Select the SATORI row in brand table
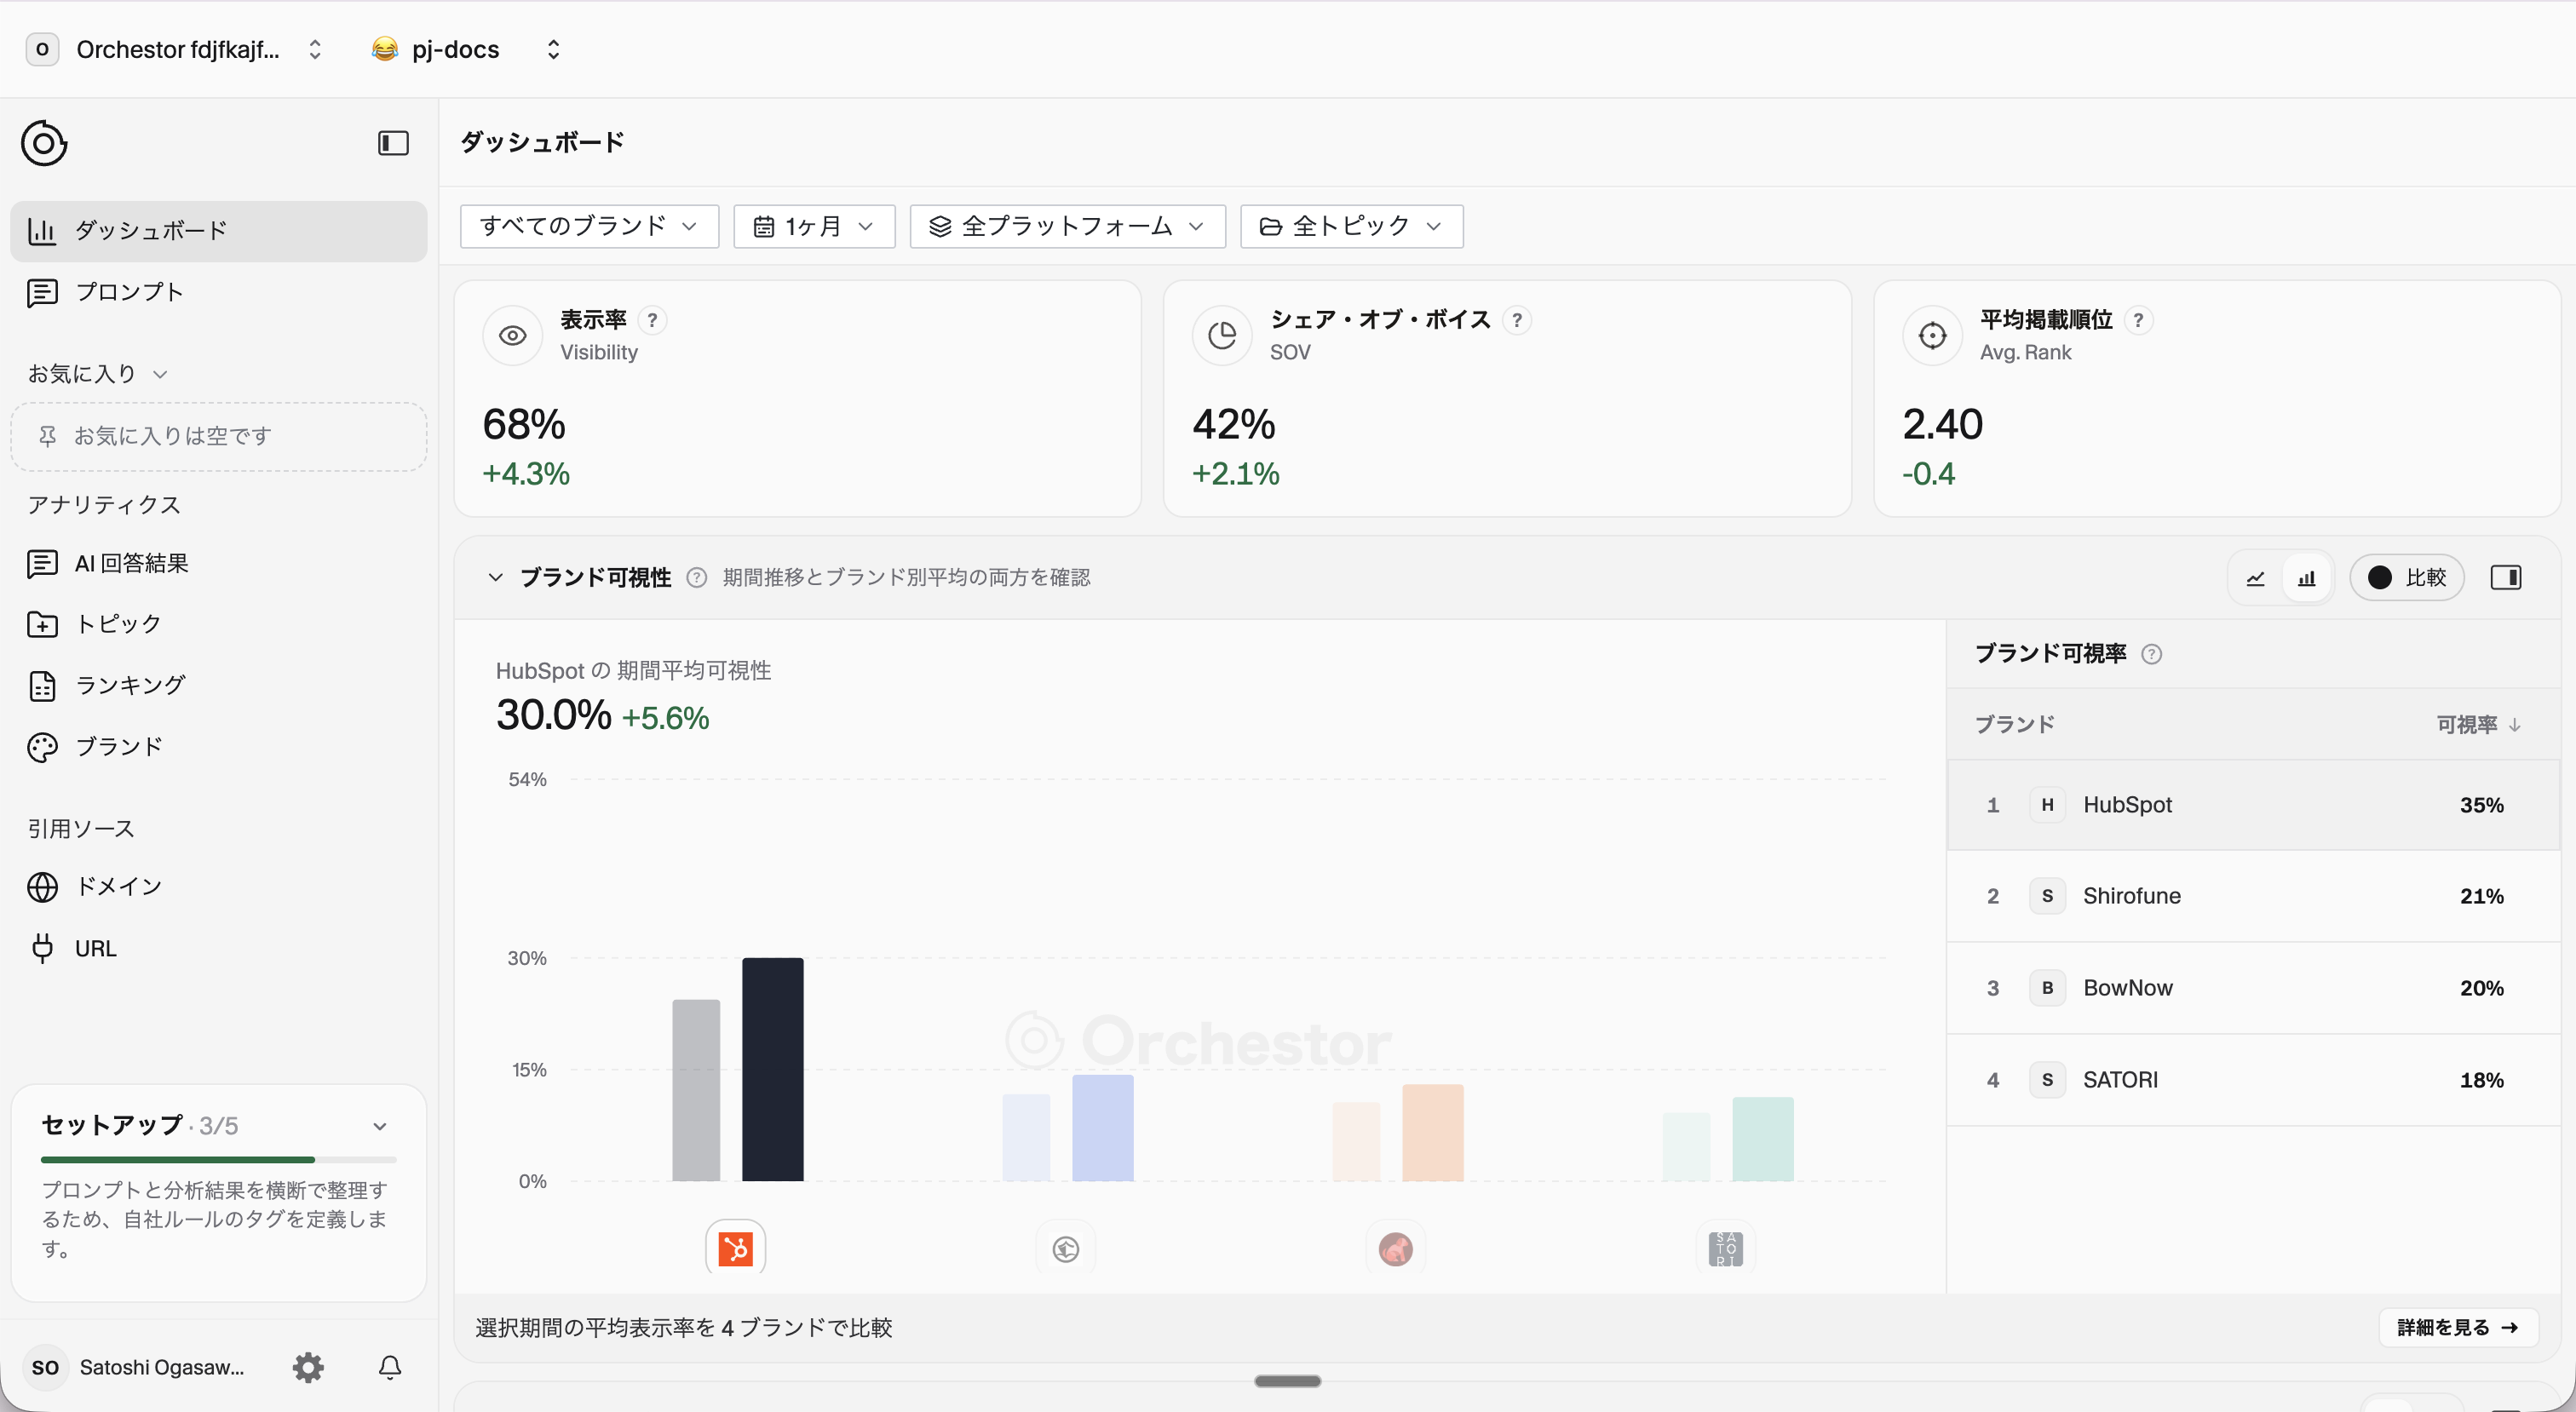The image size is (2576, 1412). [2253, 1080]
